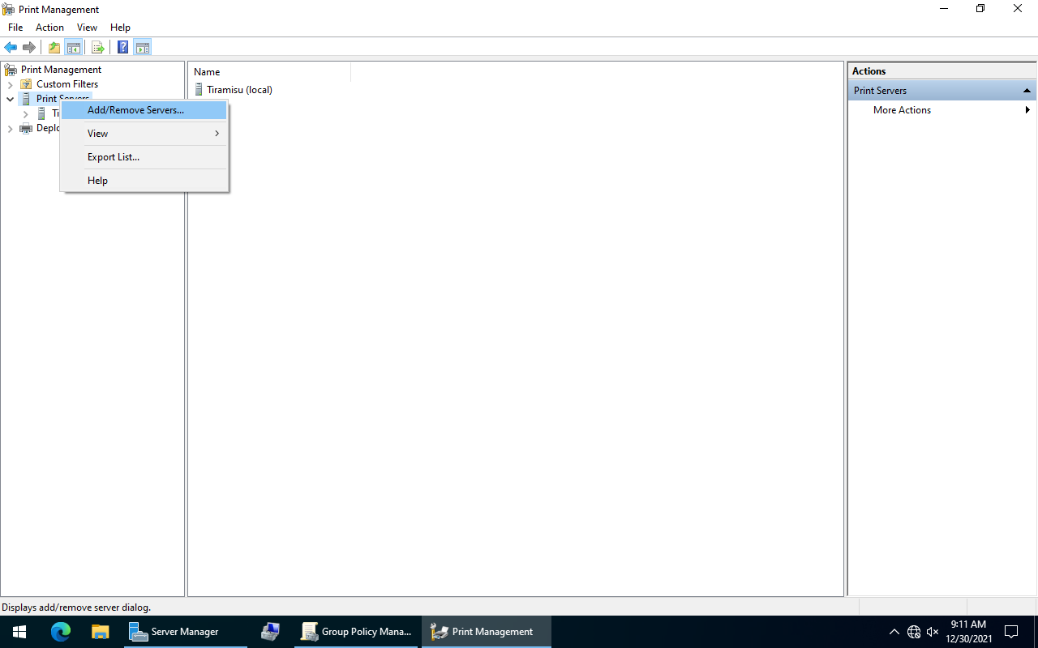Toggle the Show/Hide Action Pane toolbar icon
This screenshot has height=648, width=1038.
coord(143,47)
